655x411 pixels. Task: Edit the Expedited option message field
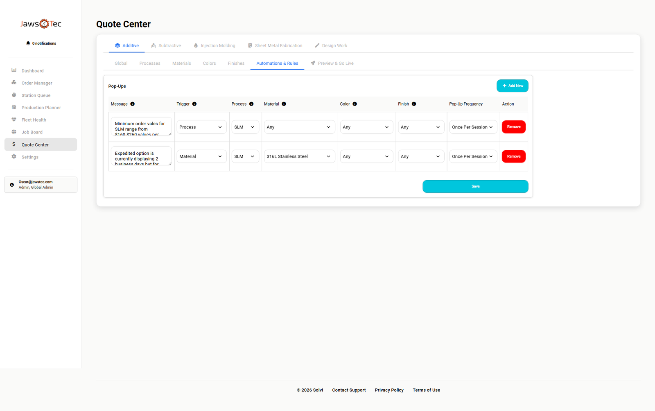141,156
